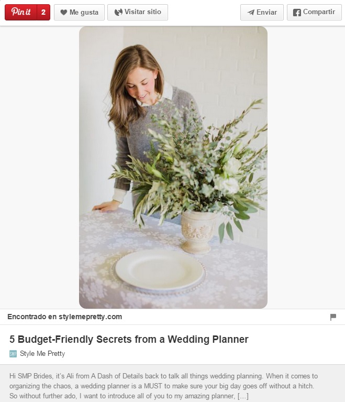
Task: Open the stylemepretty.com source link
Action: point(90,317)
